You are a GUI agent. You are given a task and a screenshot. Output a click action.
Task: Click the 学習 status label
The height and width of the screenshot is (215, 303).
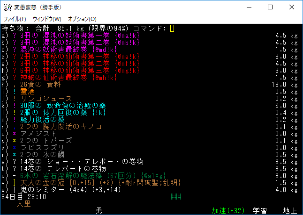[x=260, y=211]
